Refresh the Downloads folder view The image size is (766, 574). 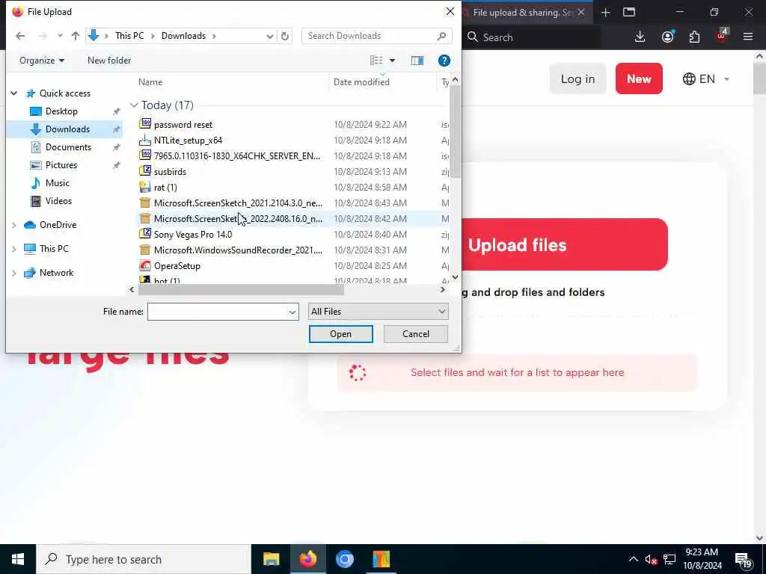(x=285, y=36)
